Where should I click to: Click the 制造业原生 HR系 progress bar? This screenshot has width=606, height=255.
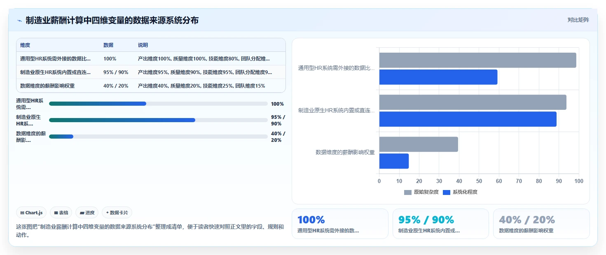158,120
